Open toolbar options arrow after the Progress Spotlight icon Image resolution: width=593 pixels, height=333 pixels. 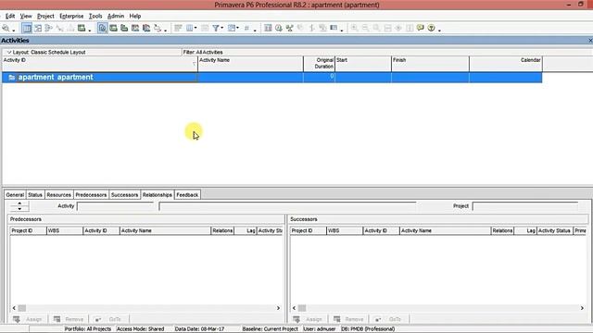coord(342,30)
